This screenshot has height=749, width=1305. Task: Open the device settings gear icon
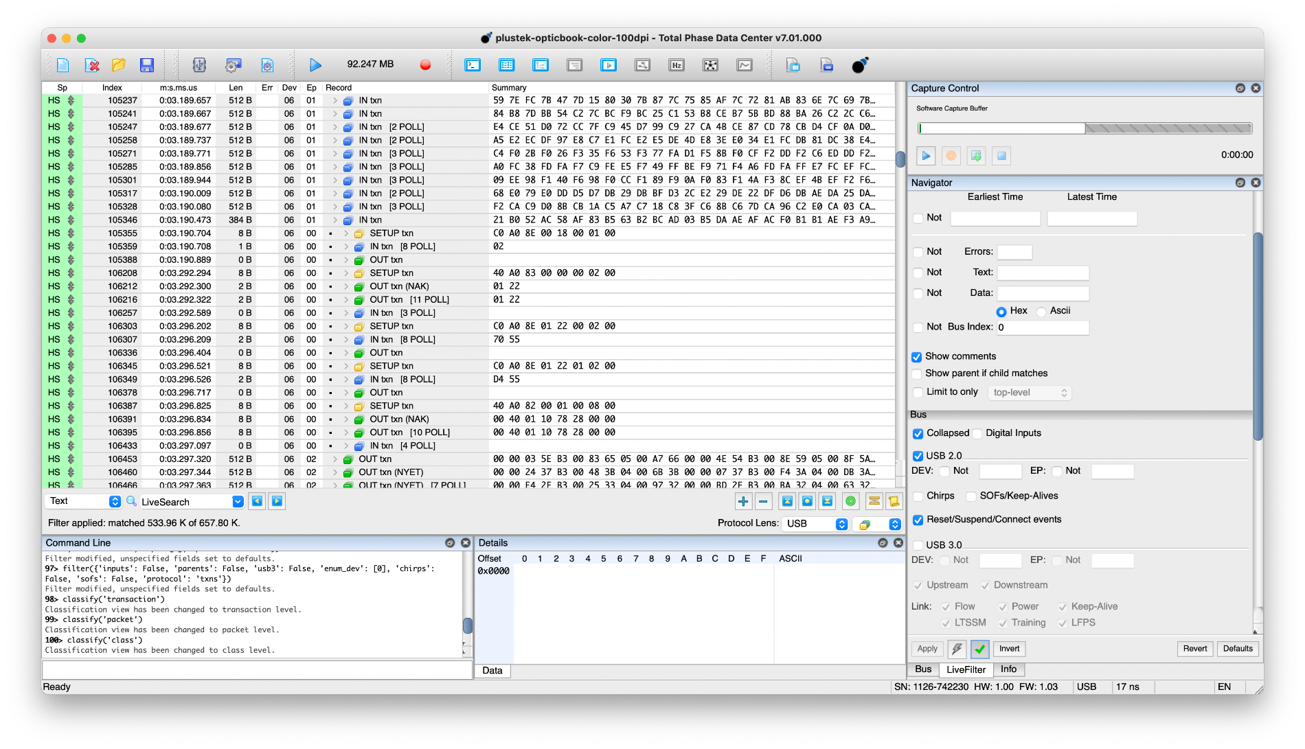tap(234, 65)
